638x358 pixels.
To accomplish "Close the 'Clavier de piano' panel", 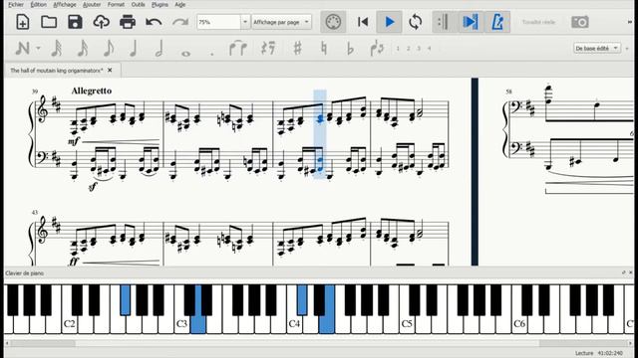I will click(631, 272).
